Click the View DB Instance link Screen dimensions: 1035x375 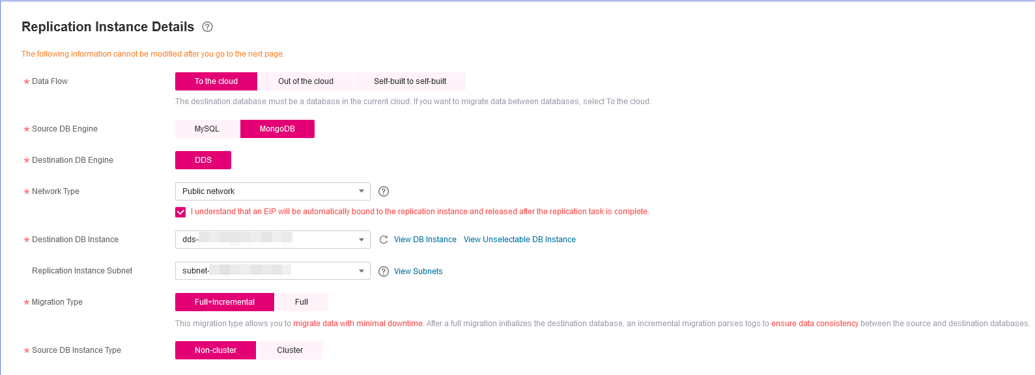pyautogui.click(x=425, y=239)
